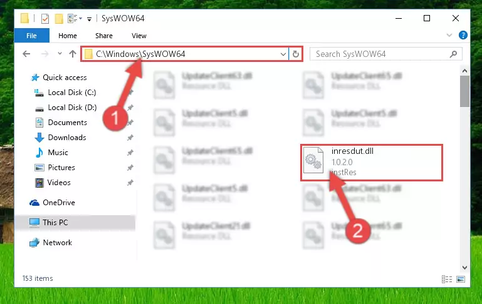This screenshot has height=304, width=482.
Task: Click the window folder icon in title bar
Action: [24, 18]
